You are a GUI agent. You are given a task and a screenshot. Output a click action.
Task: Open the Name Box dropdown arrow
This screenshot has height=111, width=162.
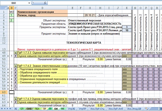29,3
